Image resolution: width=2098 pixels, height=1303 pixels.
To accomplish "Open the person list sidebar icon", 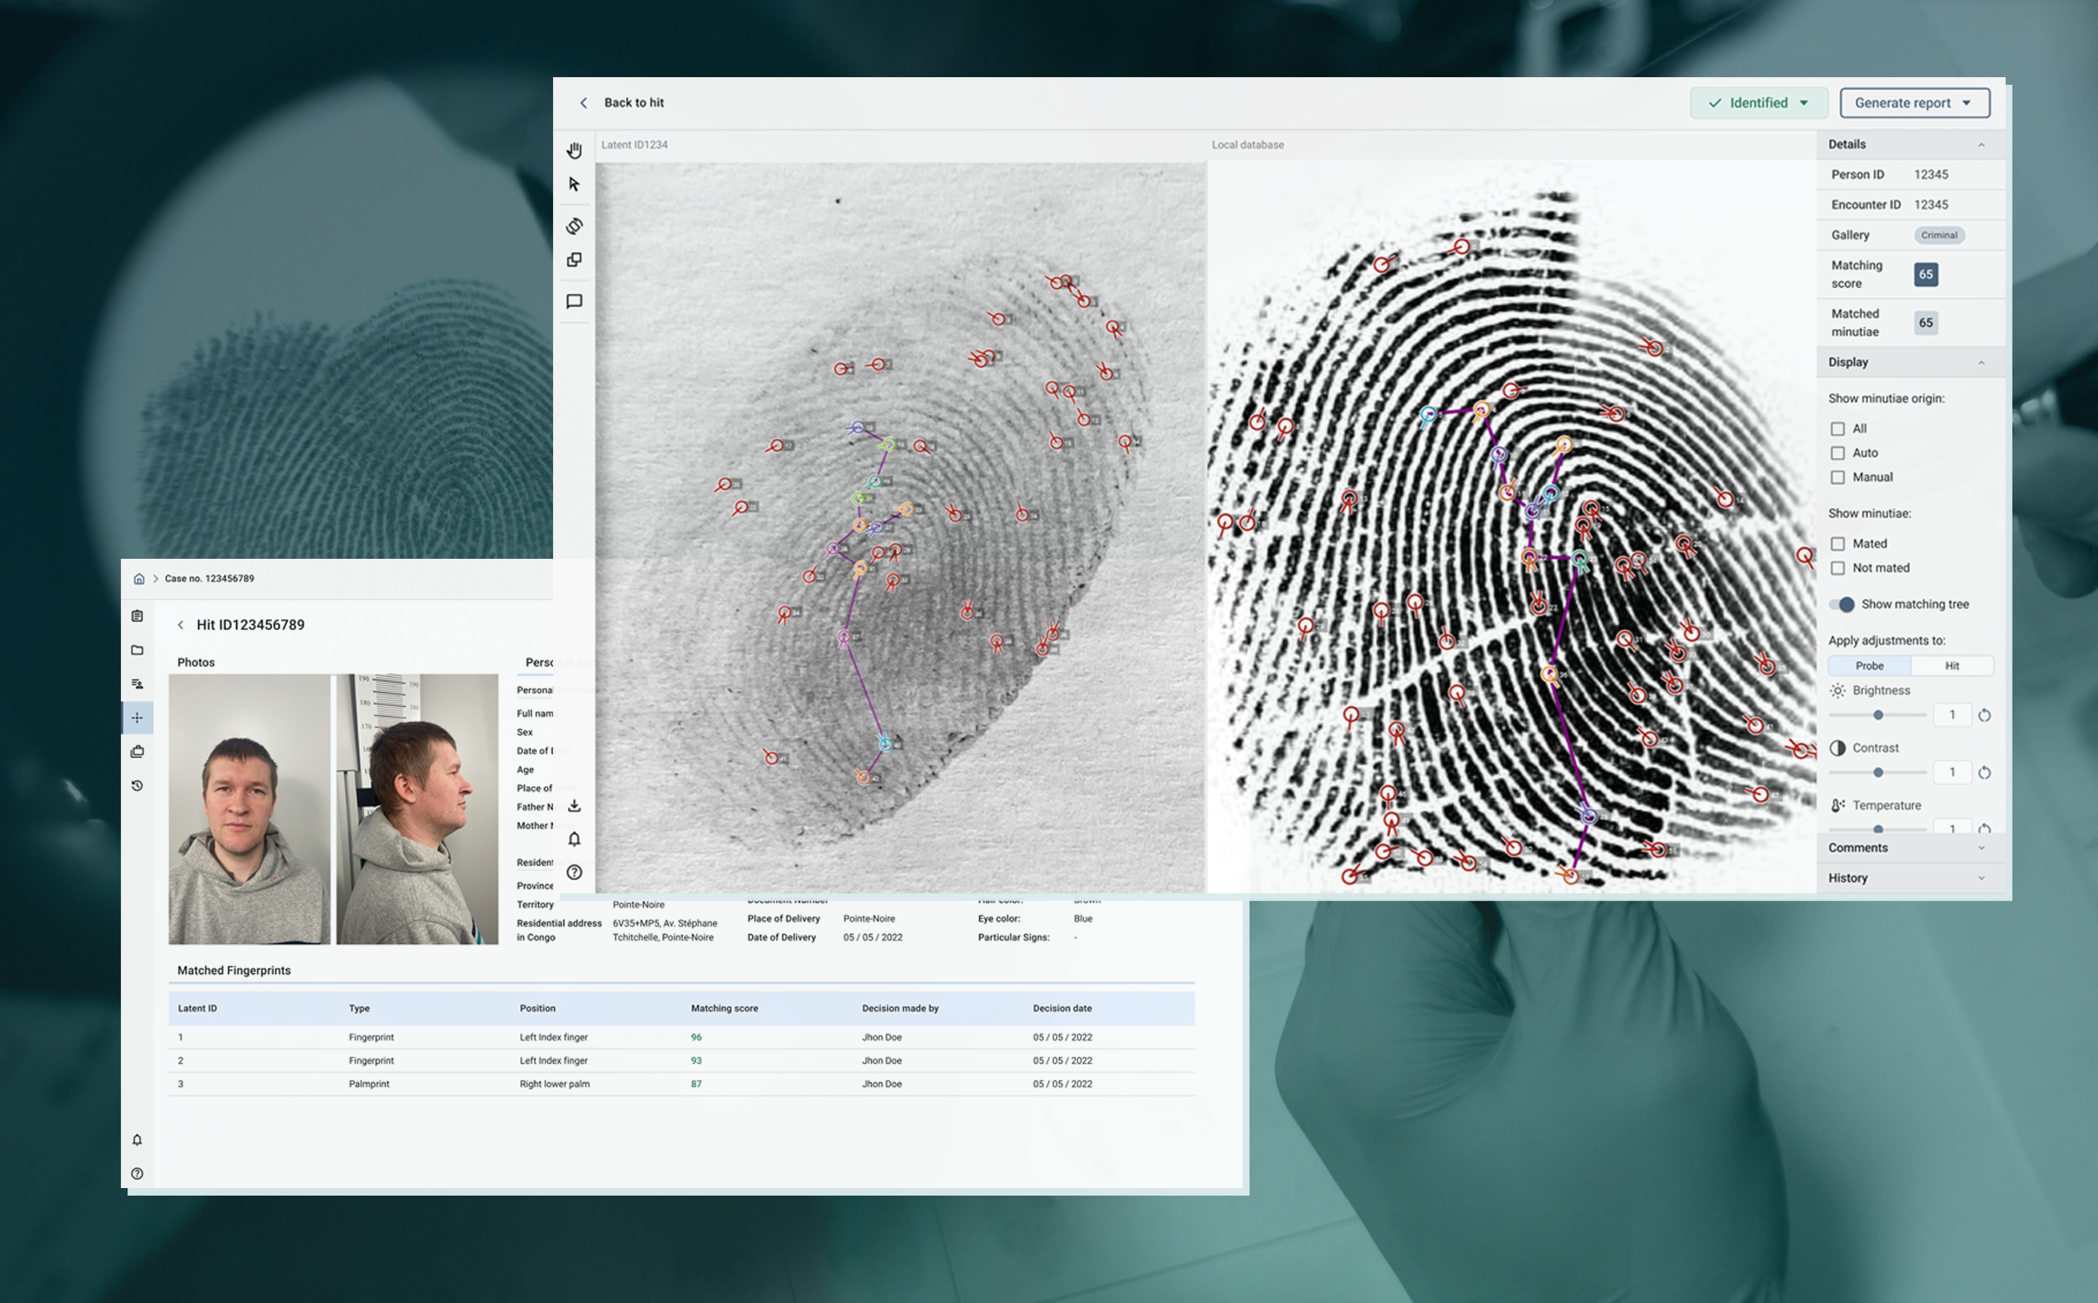I will click(137, 684).
